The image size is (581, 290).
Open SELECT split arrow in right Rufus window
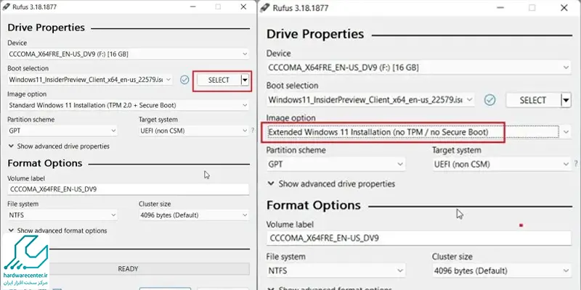(566, 100)
